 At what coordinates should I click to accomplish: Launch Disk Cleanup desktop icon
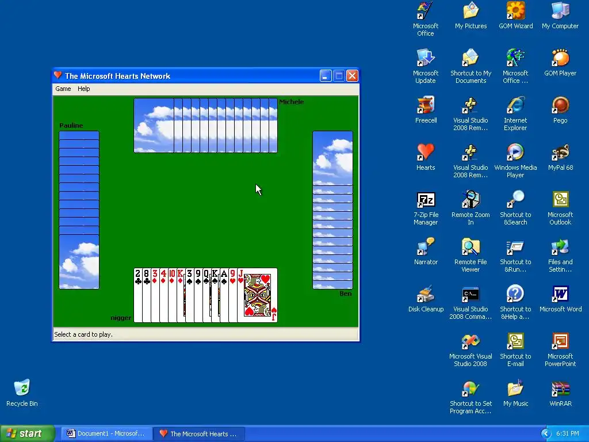point(426,299)
